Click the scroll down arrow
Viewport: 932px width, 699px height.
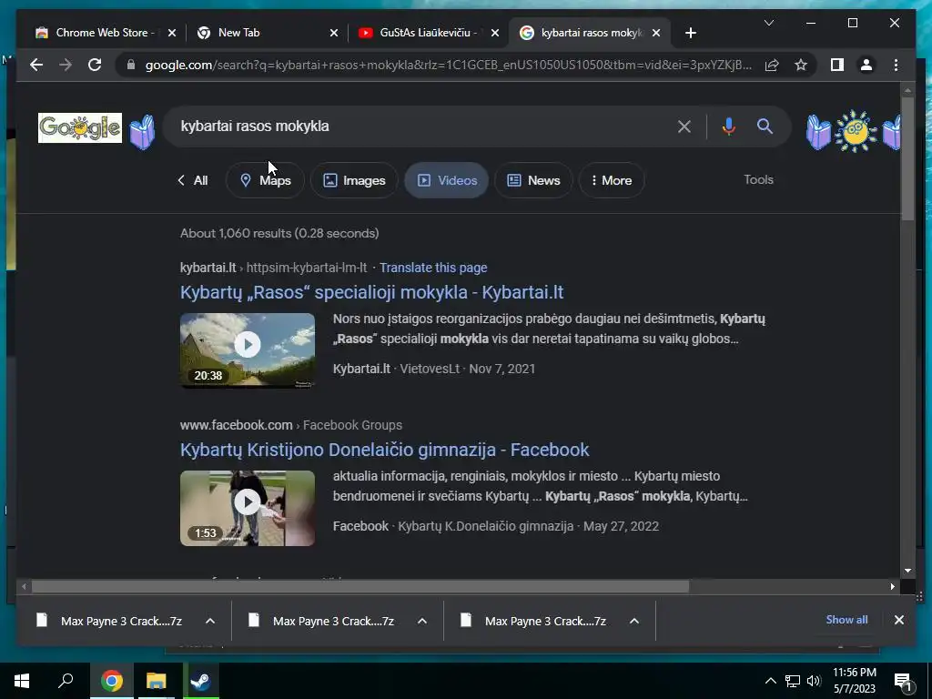[x=907, y=571]
